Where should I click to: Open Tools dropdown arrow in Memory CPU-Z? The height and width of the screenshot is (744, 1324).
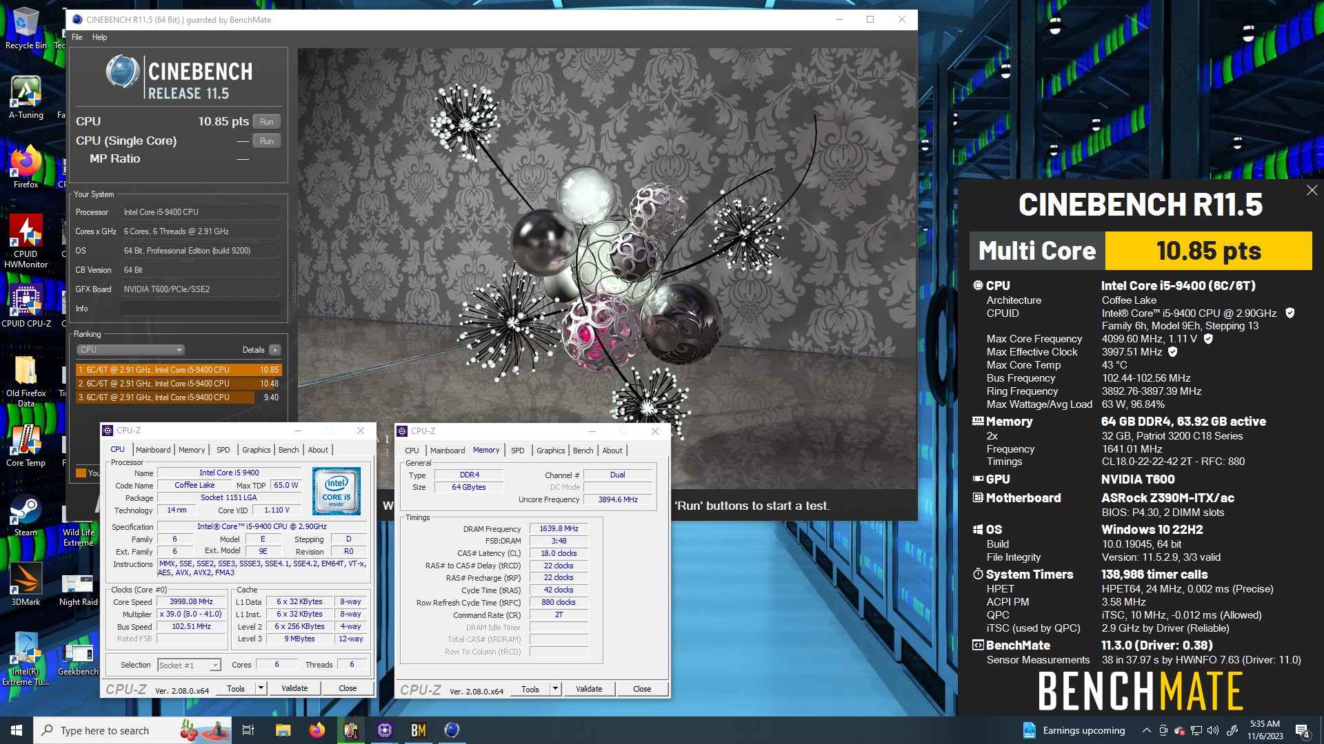554,689
